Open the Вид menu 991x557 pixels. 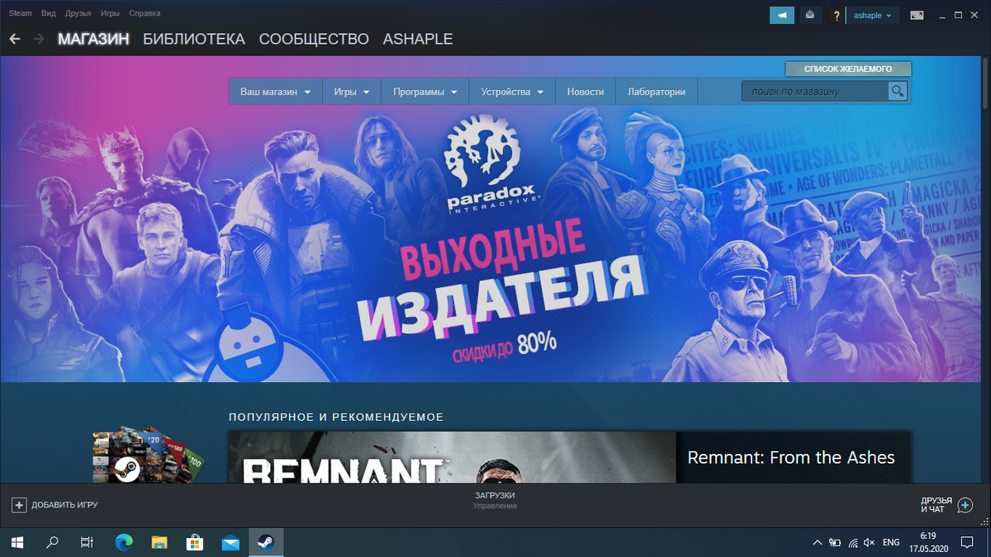click(49, 13)
